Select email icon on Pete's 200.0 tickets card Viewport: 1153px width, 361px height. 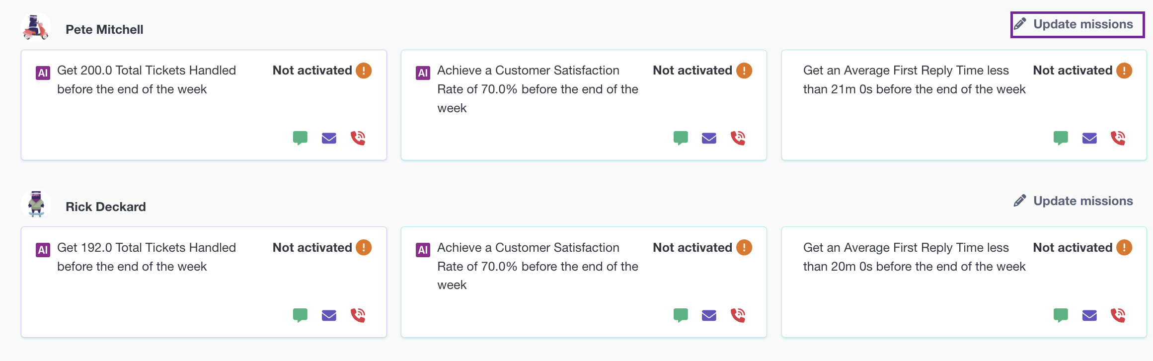click(x=329, y=138)
